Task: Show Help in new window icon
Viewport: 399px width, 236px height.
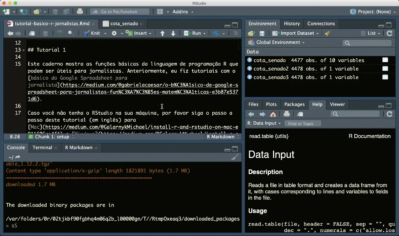Action: (300, 114)
